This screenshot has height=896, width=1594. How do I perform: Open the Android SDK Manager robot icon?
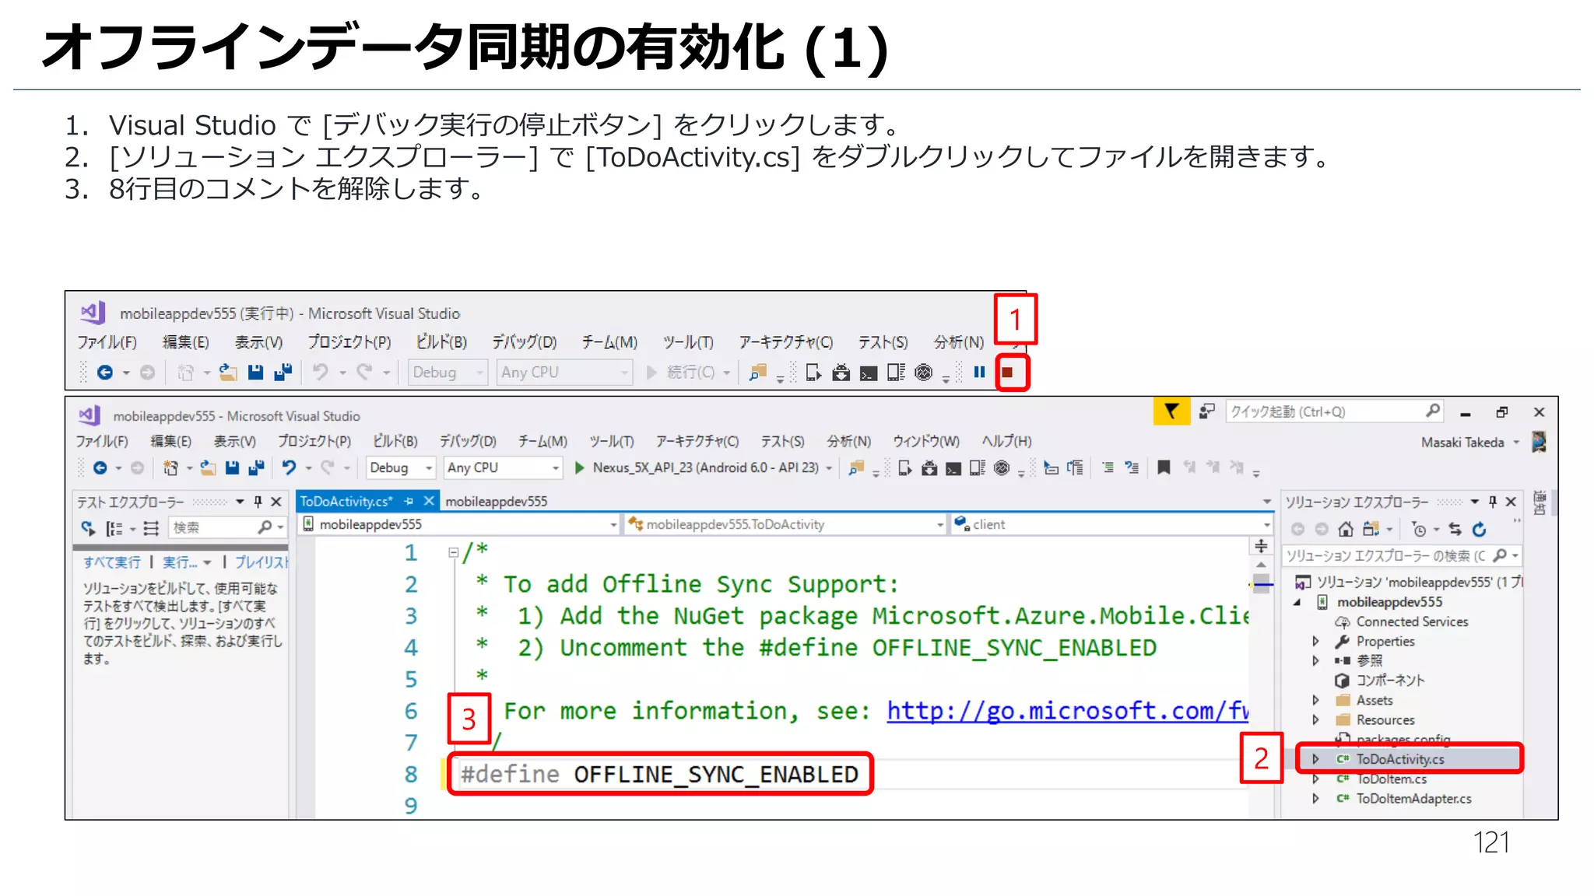[x=929, y=467]
